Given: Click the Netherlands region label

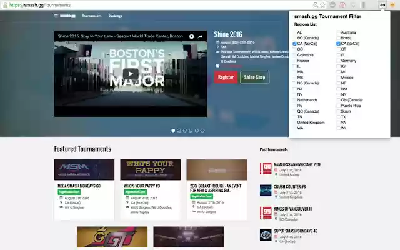Looking at the screenshot, I should point(307,100).
